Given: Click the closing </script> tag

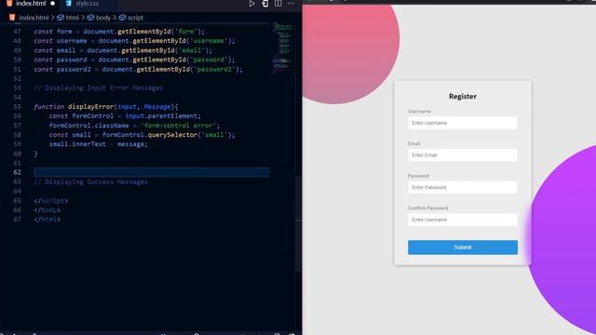Looking at the screenshot, I should click(x=51, y=201).
